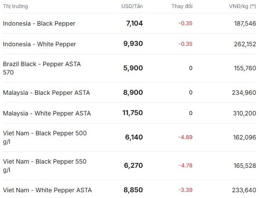Click the 187,546 VNĐ/kg value

click(x=245, y=23)
